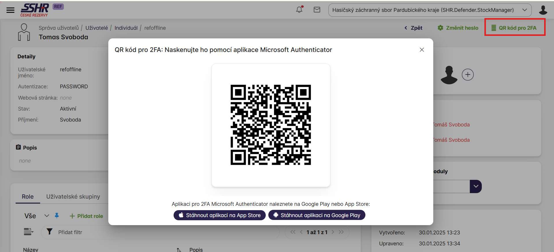Click Stáhnout aplikaci na App Store

pyautogui.click(x=220, y=215)
